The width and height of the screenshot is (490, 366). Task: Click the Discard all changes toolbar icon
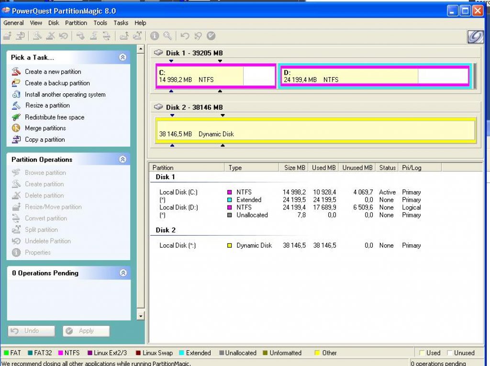pyautogui.click(x=198, y=36)
